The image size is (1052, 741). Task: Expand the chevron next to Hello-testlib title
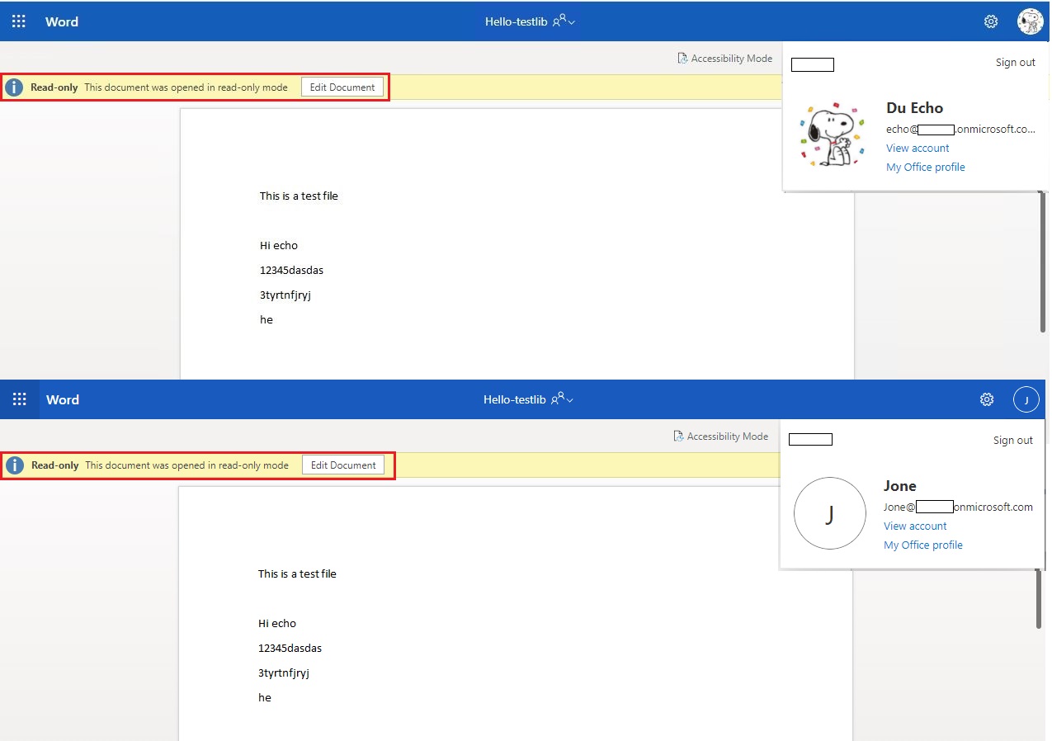click(572, 22)
